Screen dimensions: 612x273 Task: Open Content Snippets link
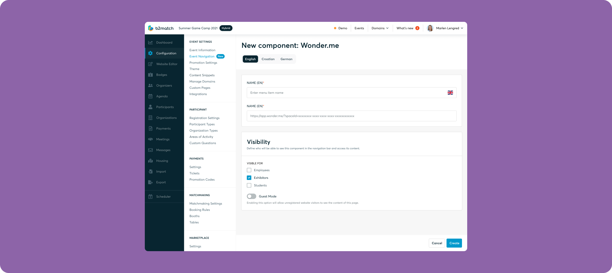(202, 75)
